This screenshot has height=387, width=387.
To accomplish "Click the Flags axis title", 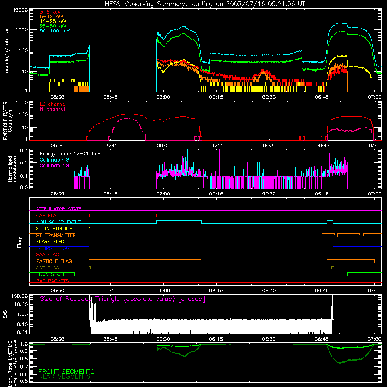I will (20, 241).
